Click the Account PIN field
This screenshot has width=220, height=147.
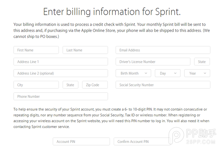click(81, 141)
